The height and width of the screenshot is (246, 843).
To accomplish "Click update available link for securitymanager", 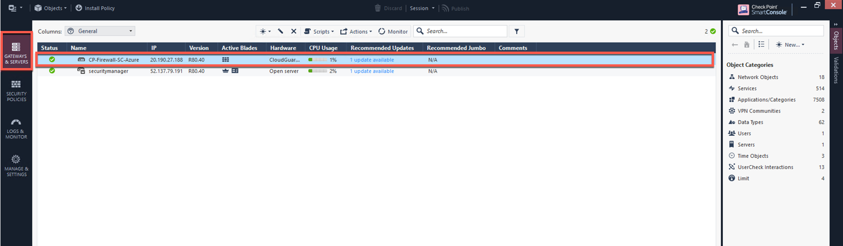I will point(372,71).
